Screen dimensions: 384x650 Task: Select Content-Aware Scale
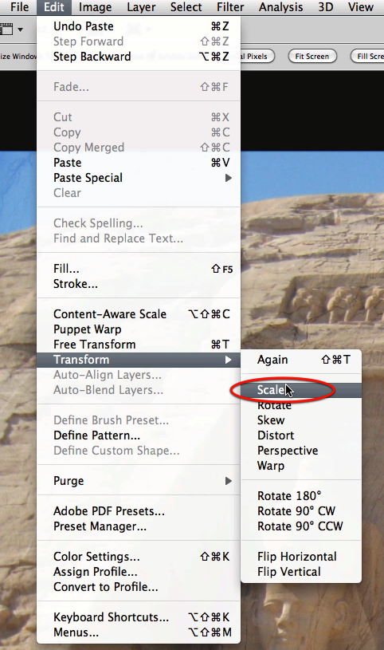pos(139,314)
